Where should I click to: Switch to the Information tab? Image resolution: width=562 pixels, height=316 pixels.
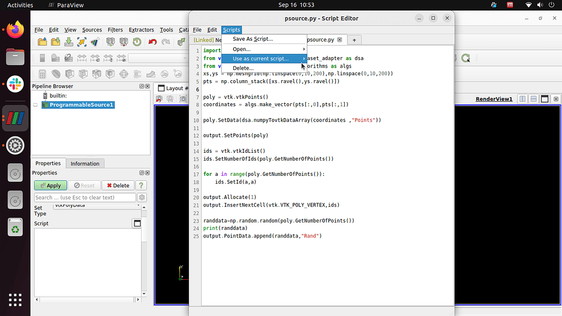click(85, 163)
